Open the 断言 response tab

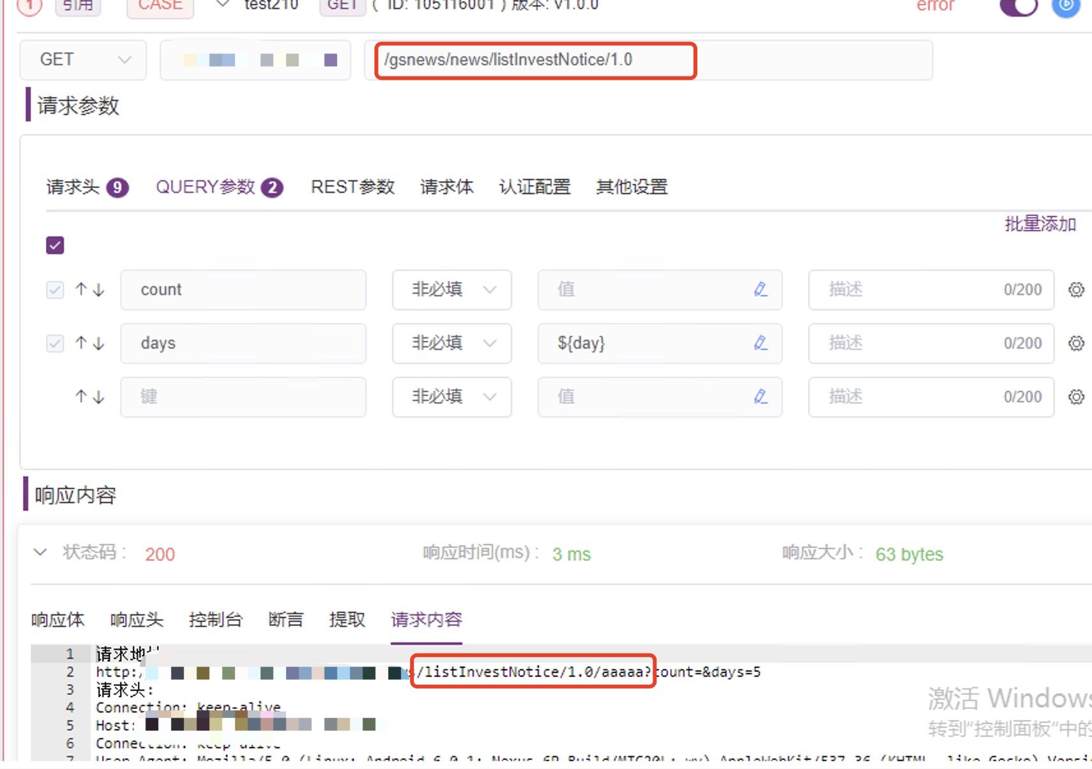(x=285, y=619)
